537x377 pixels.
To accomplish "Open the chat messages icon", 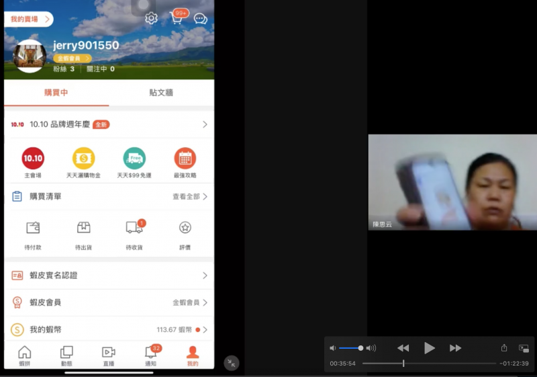I will pyautogui.click(x=200, y=19).
